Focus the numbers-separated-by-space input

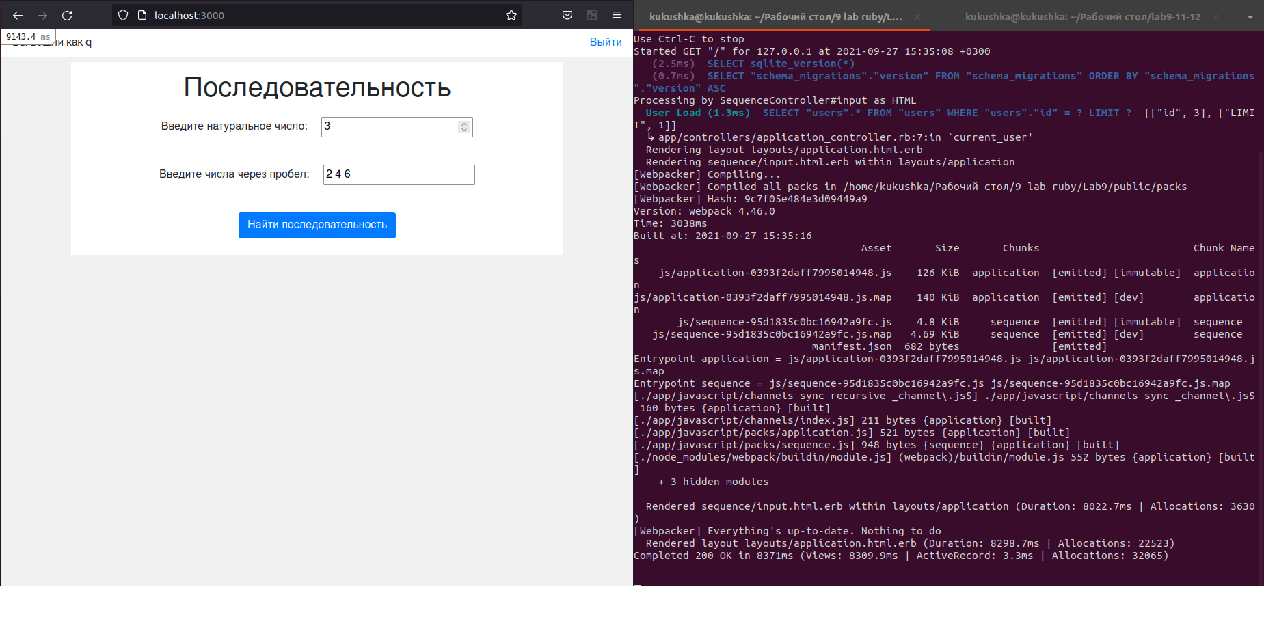tap(399, 174)
